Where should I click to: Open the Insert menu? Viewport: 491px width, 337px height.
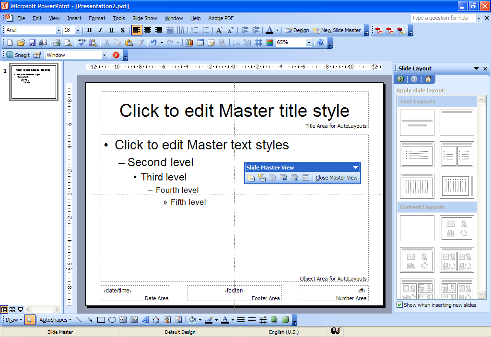click(x=74, y=18)
